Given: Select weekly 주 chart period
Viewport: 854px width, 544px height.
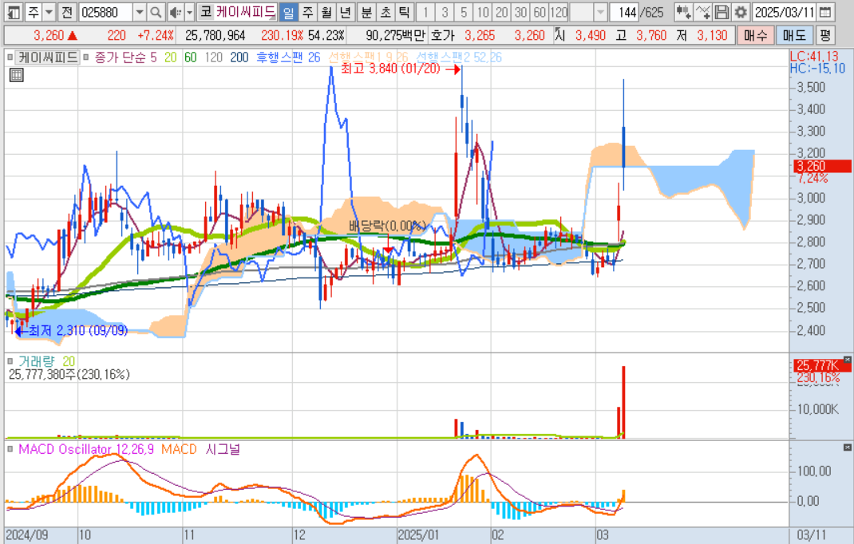Looking at the screenshot, I should [308, 11].
